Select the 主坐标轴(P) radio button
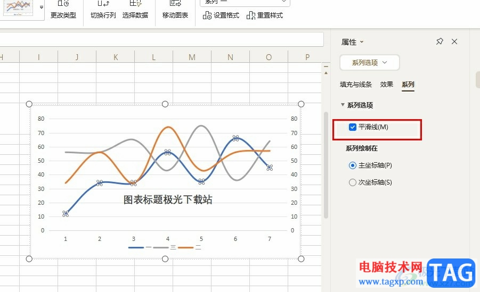This screenshot has width=480, height=292. [352, 165]
